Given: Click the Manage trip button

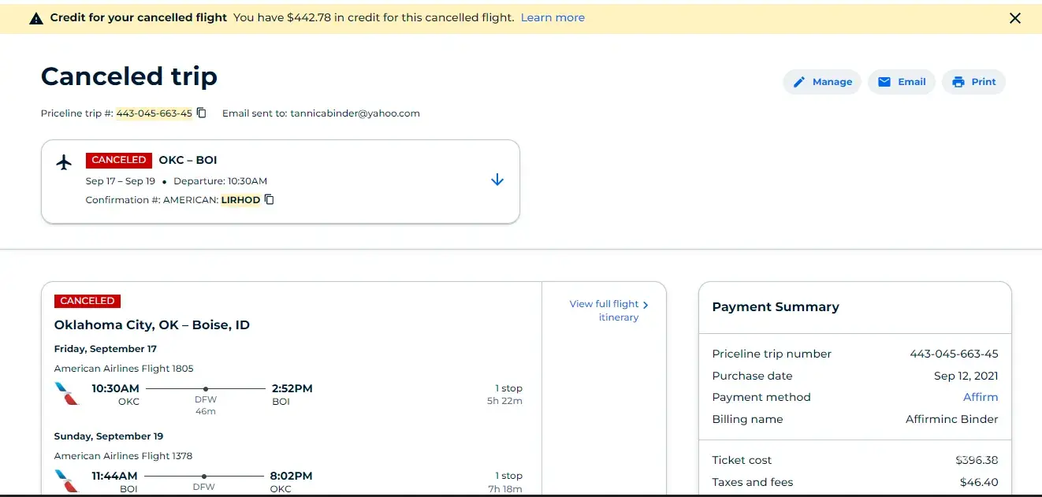Looking at the screenshot, I should (821, 82).
